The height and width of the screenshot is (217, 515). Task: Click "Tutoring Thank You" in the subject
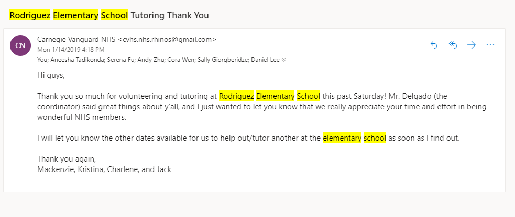[169, 15]
